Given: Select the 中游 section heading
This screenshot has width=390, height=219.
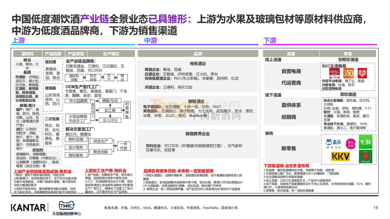Looking at the screenshot, I should click(151, 41).
